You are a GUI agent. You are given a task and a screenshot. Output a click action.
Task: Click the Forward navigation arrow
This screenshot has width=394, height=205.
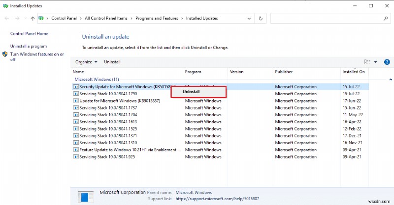(x=17, y=18)
